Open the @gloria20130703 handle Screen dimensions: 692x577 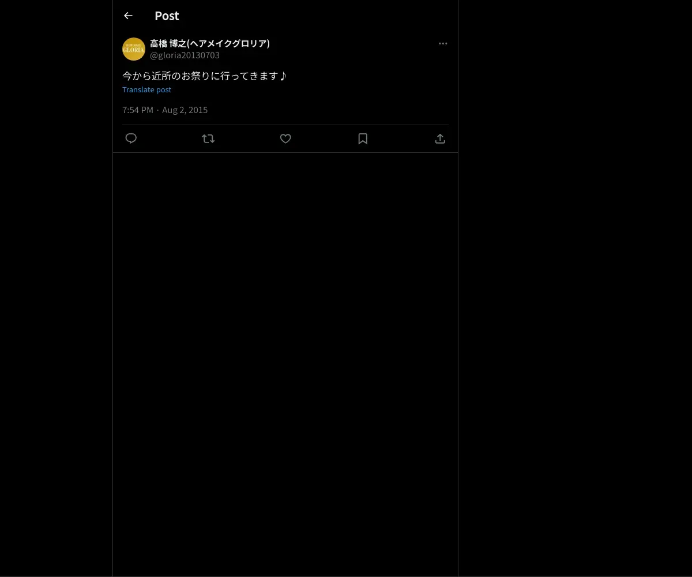point(185,55)
